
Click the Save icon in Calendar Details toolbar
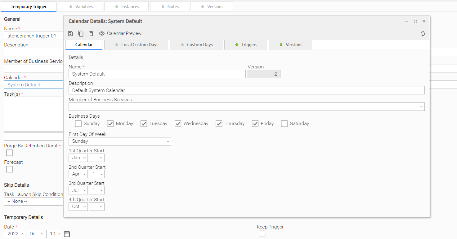70,33
